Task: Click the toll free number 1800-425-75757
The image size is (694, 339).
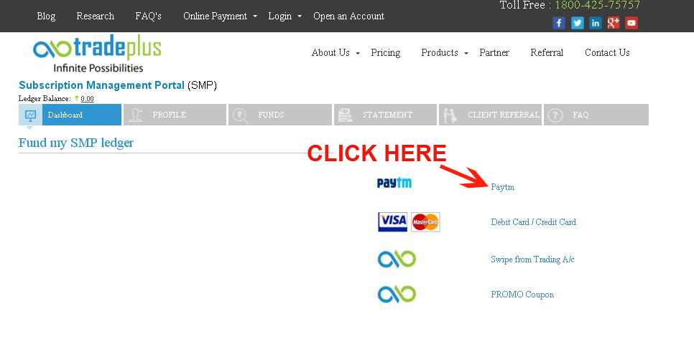Action: (x=597, y=5)
